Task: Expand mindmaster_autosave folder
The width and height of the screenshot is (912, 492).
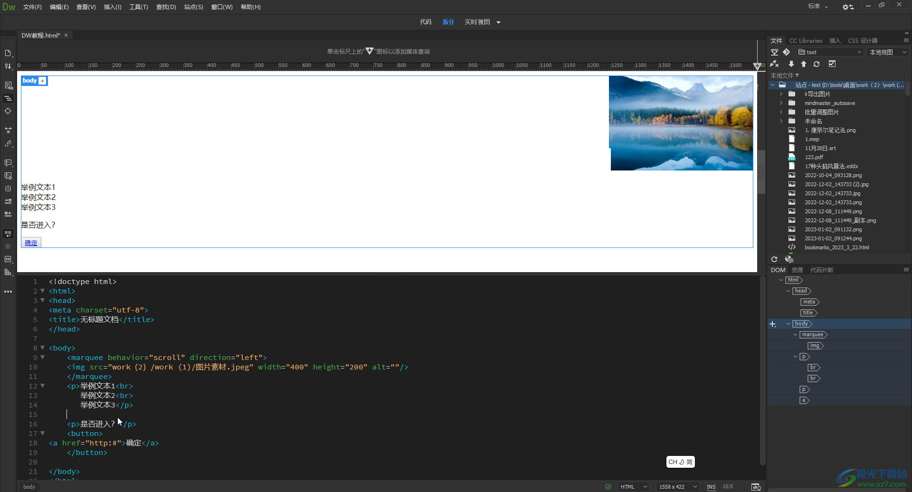Action: click(781, 103)
